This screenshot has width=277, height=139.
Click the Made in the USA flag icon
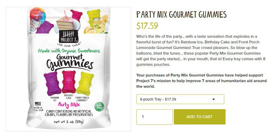[x=38, y=104]
